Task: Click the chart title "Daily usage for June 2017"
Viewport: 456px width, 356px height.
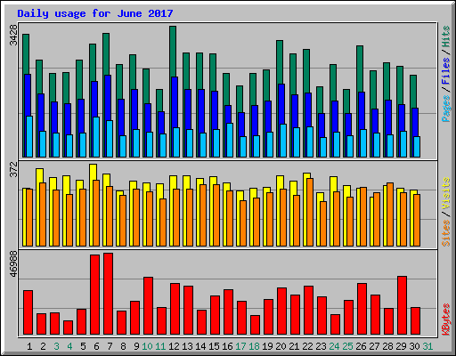Action: 95,13
